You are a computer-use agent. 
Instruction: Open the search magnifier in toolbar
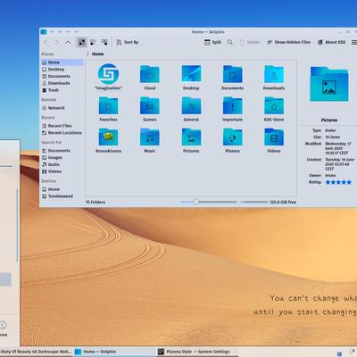[230, 42]
